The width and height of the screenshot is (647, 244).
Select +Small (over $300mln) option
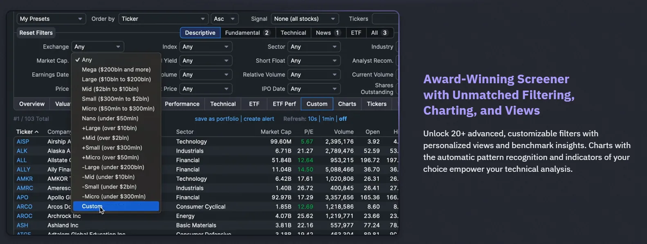[116, 148]
